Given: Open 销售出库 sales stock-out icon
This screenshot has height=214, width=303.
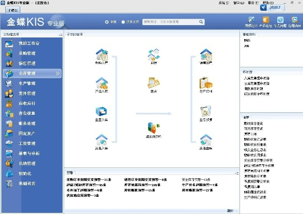Looking at the screenshot, I should [206, 56].
